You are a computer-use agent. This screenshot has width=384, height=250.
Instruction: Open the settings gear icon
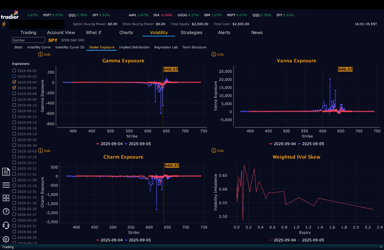[6, 239]
